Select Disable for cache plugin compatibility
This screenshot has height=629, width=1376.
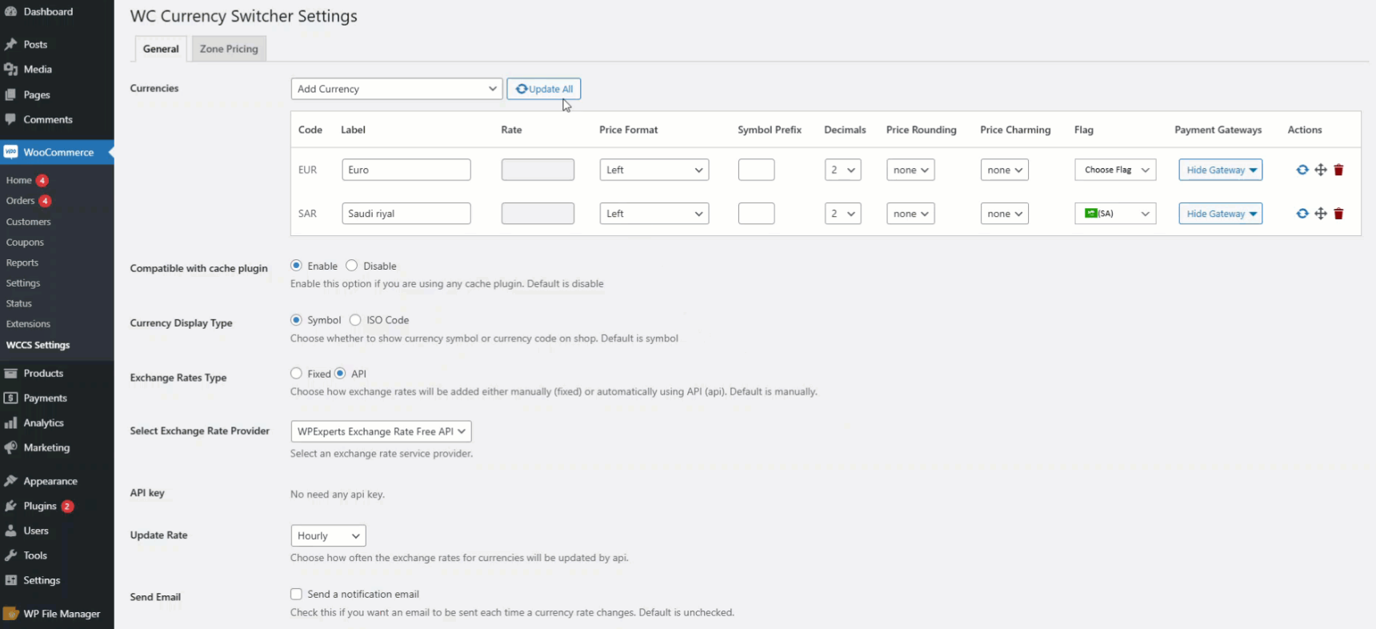[x=351, y=266]
